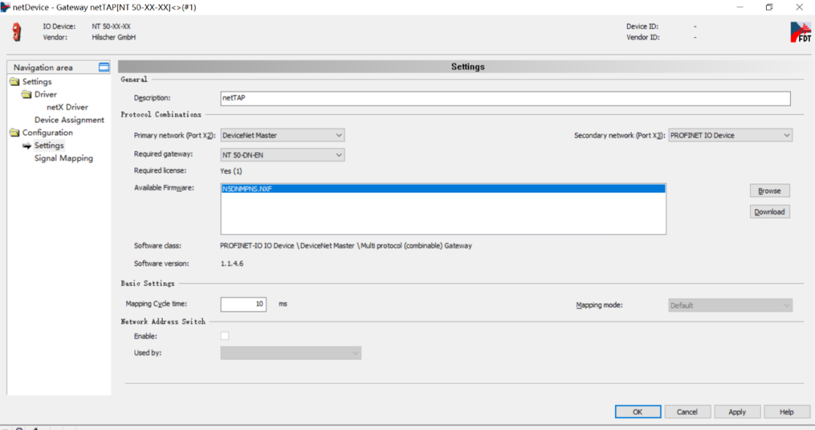The image size is (815, 430).
Task: Click the Configuration folder icon
Action: click(x=15, y=133)
